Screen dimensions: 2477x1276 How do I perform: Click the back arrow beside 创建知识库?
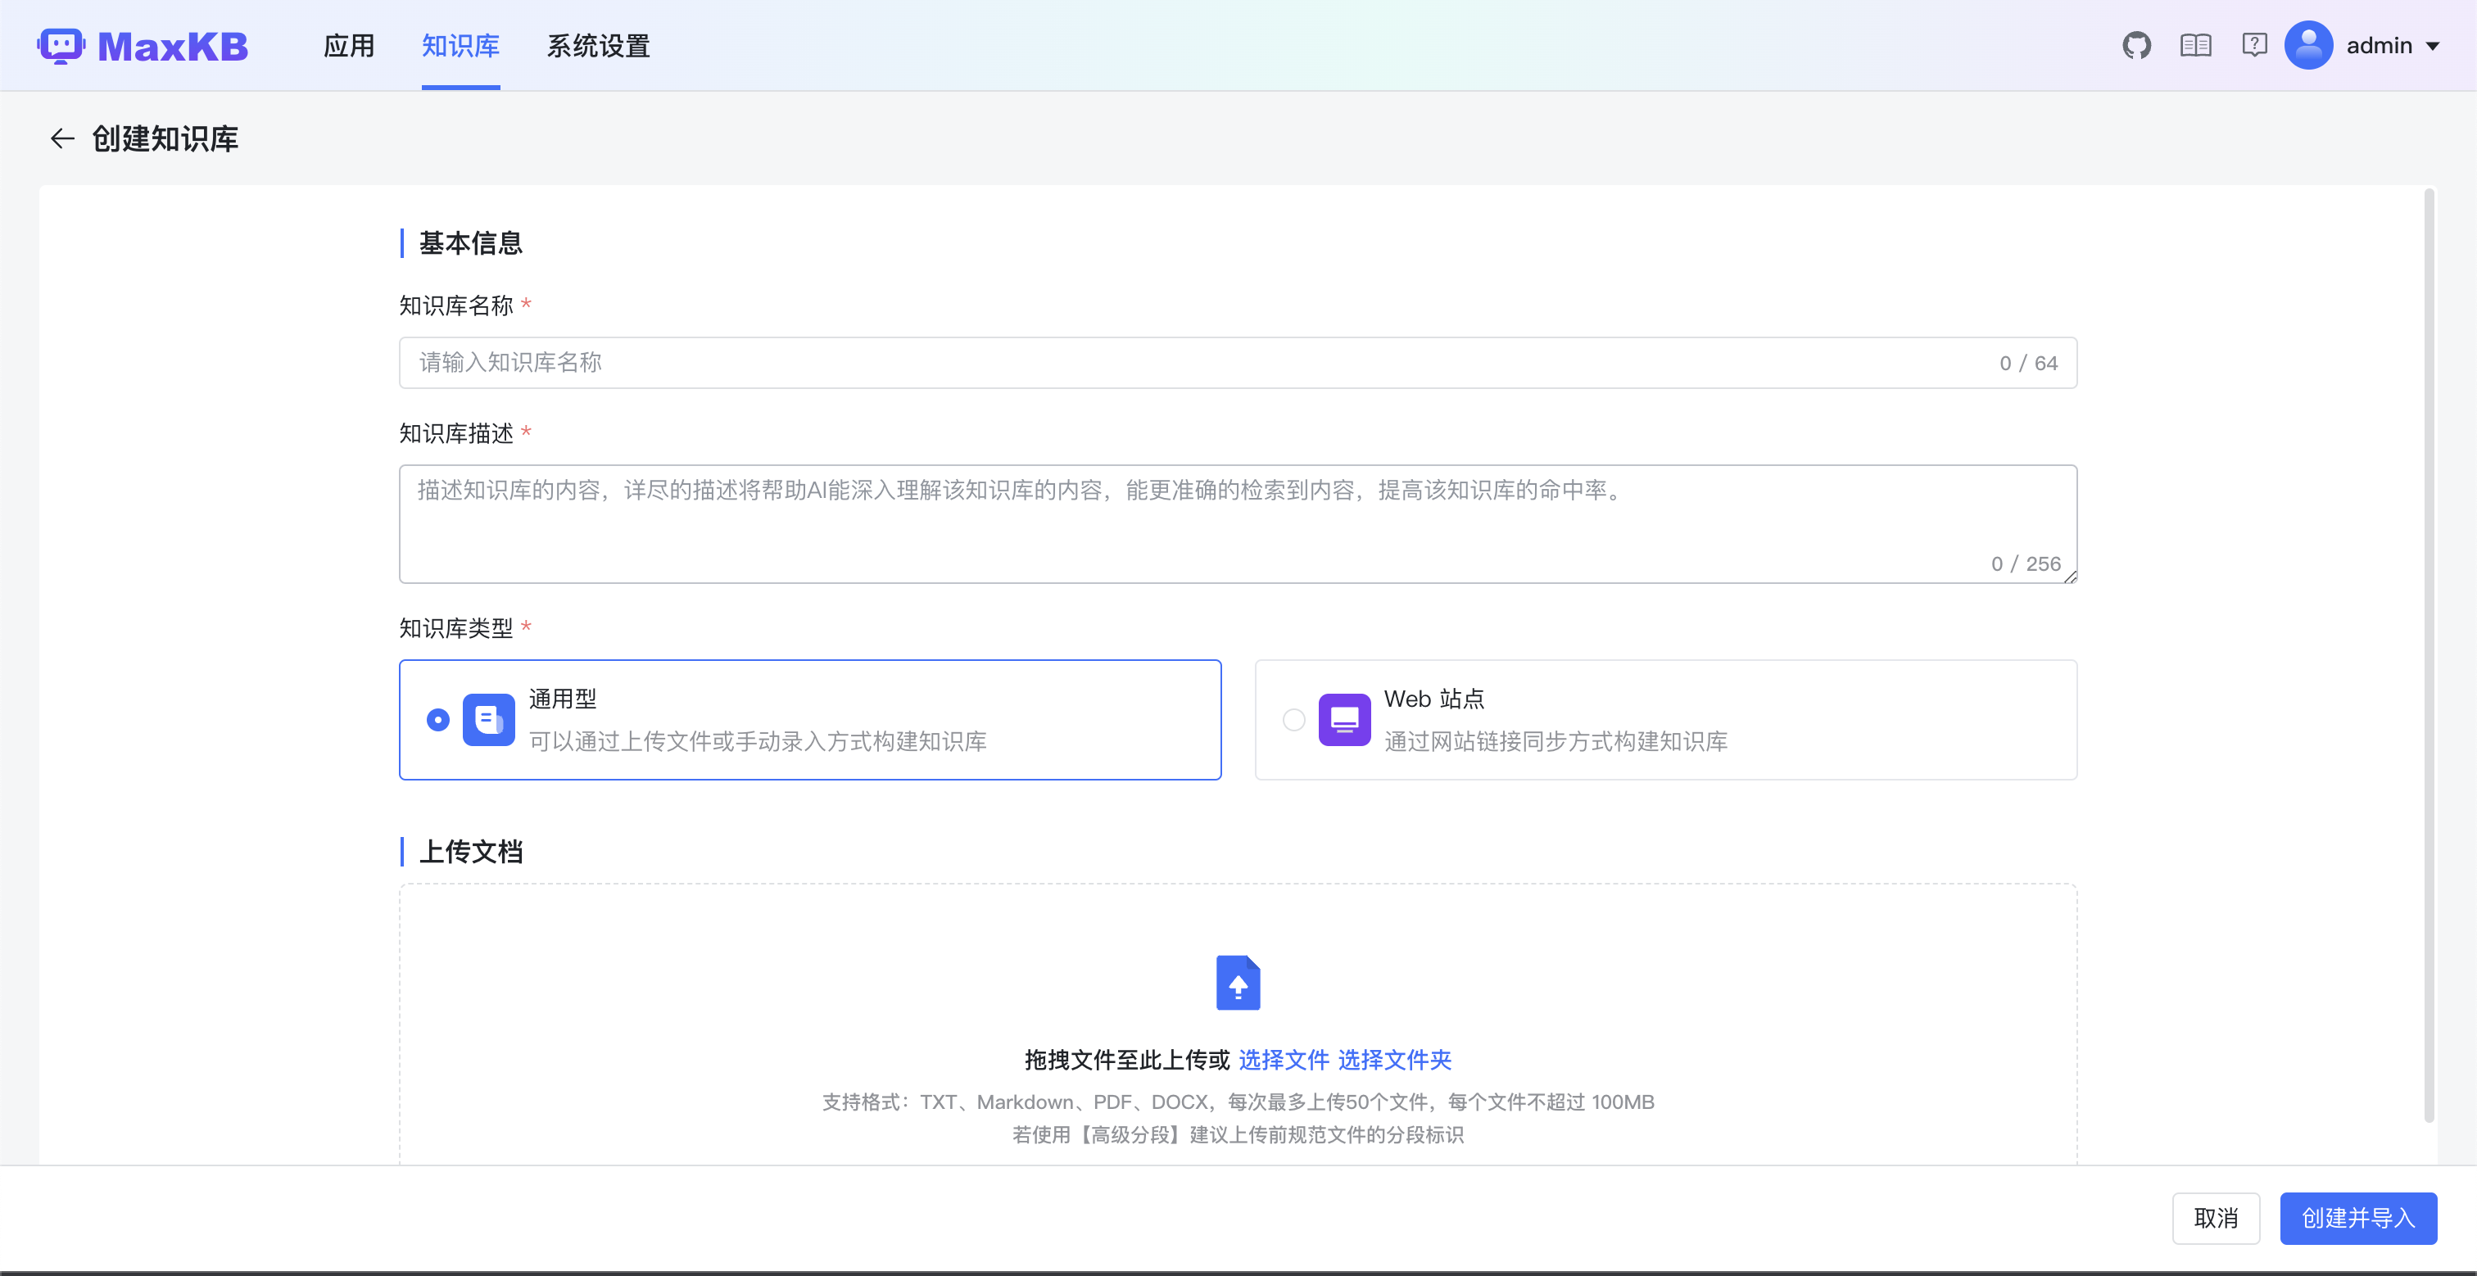click(62, 138)
